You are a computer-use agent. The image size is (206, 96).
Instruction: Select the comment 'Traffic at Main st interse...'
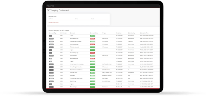[76, 41]
